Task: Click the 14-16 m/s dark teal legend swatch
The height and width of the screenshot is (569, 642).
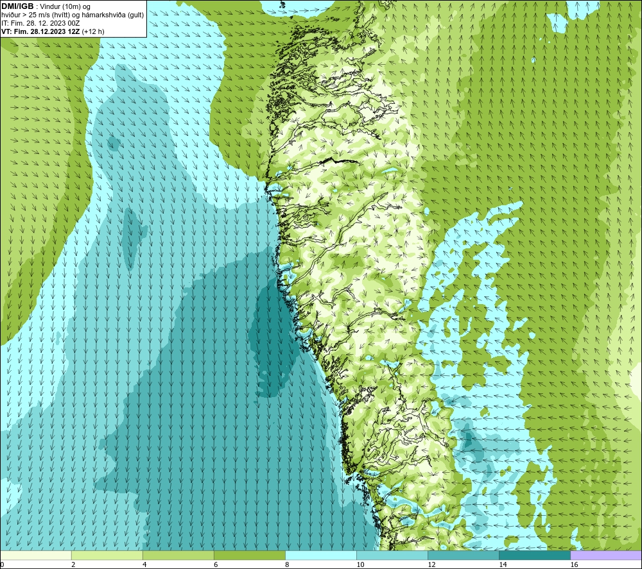Action: pyautogui.click(x=535, y=555)
